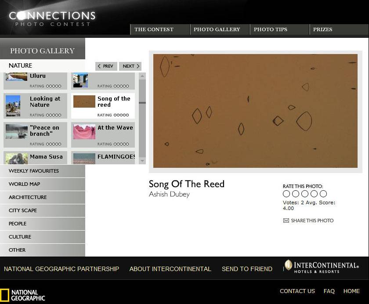369x304 pixels.
Task: Rate this photo one star
Action: [286, 194]
